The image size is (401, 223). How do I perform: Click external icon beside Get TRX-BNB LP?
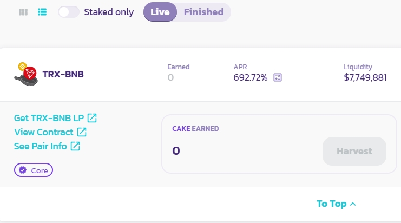[92, 118]
